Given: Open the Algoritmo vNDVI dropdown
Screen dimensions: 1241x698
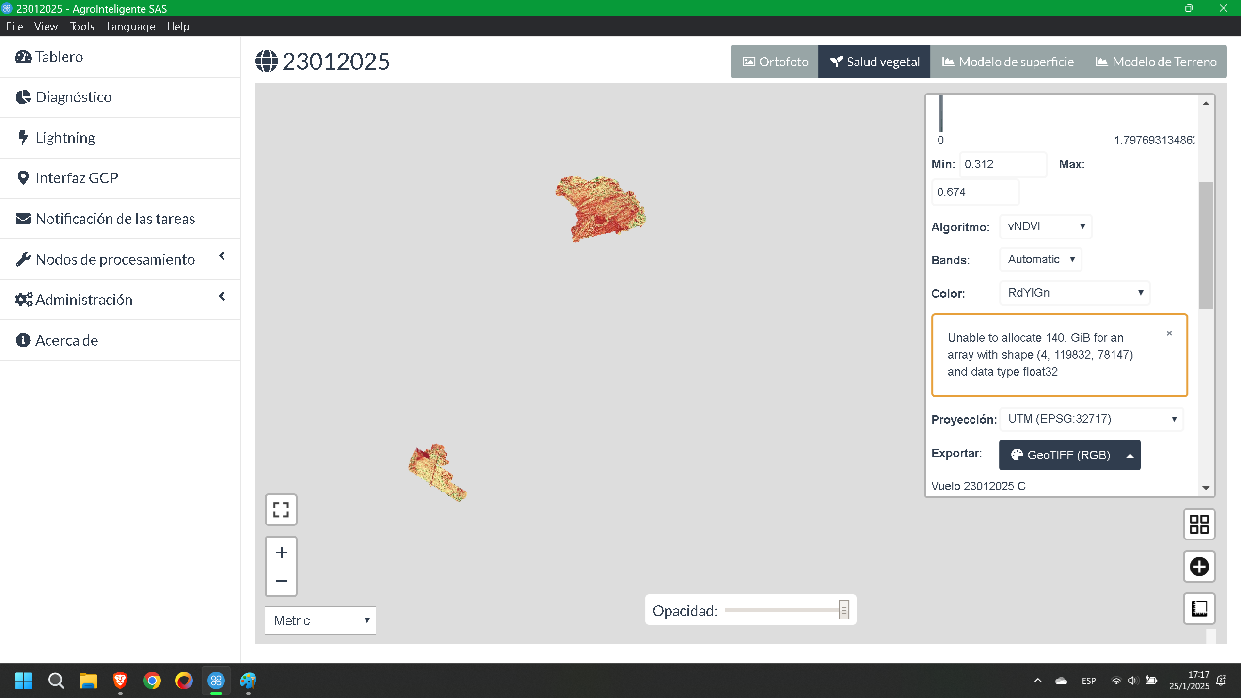Looking at the screenshot, I should (1045, 226).
